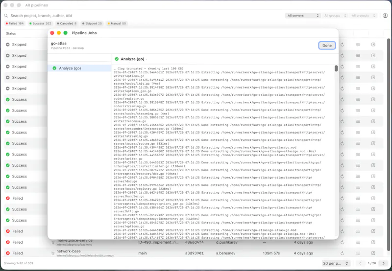Click the Status column header
The width and height of the screenshot is (392, 271).
[x=11, y=33]
